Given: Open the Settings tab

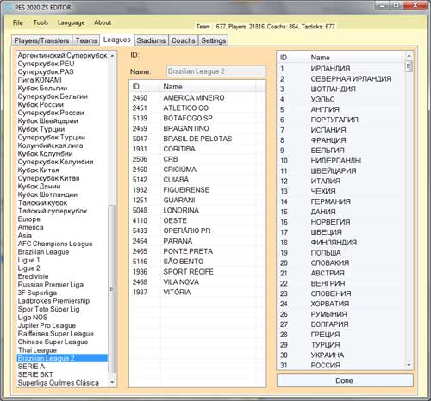Looking at the screenshot, I should pyautogui.click(x=213, y=40).
